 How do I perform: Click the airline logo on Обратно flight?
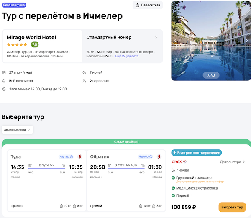tap(159, 157)
